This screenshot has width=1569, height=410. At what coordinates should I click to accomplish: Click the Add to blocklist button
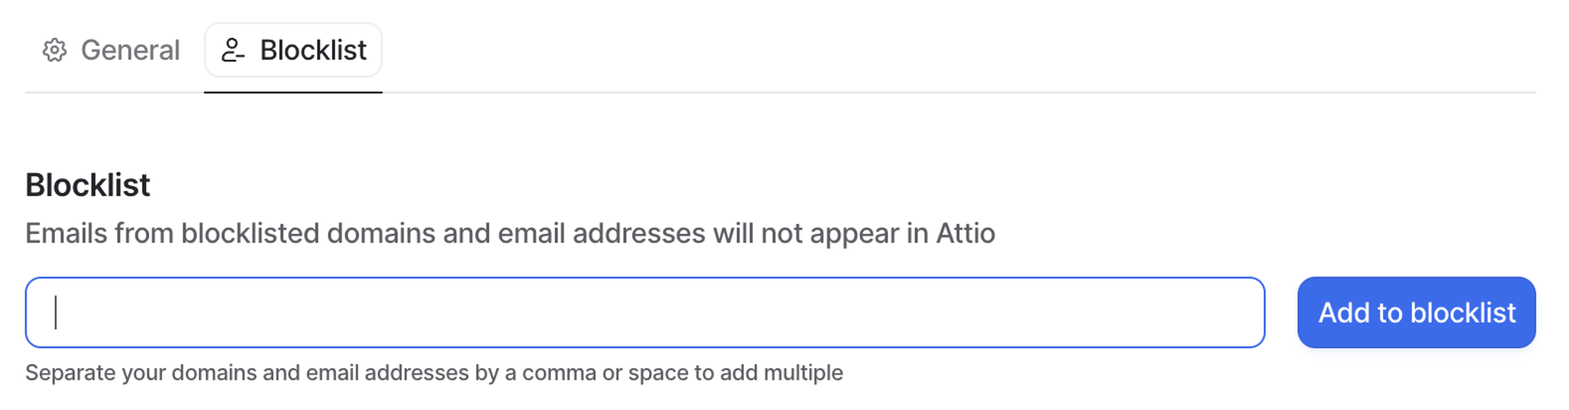coord(1416,313)
